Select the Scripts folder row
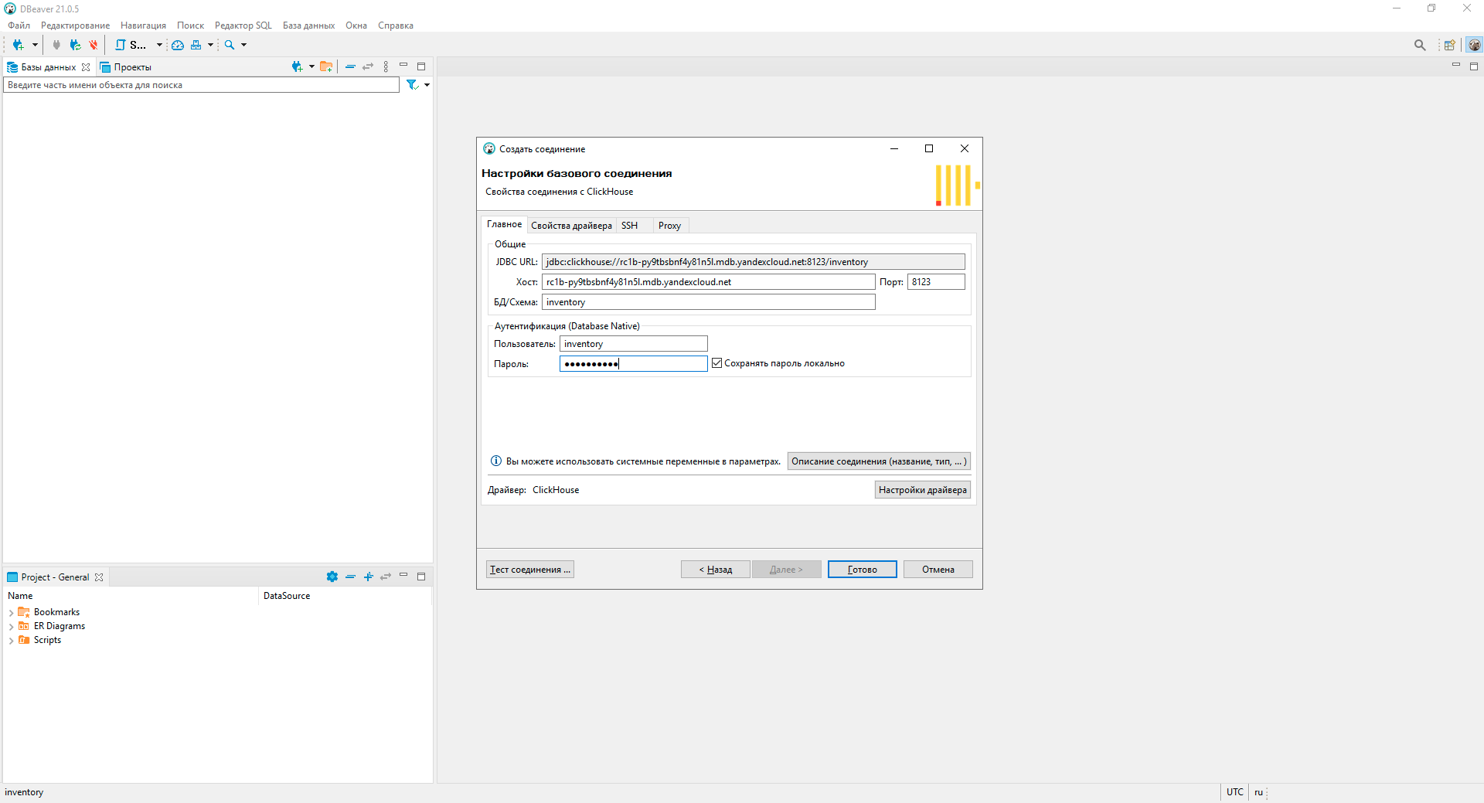The height and width of the screenshot is (803, 1484). (x=47, y=640)
